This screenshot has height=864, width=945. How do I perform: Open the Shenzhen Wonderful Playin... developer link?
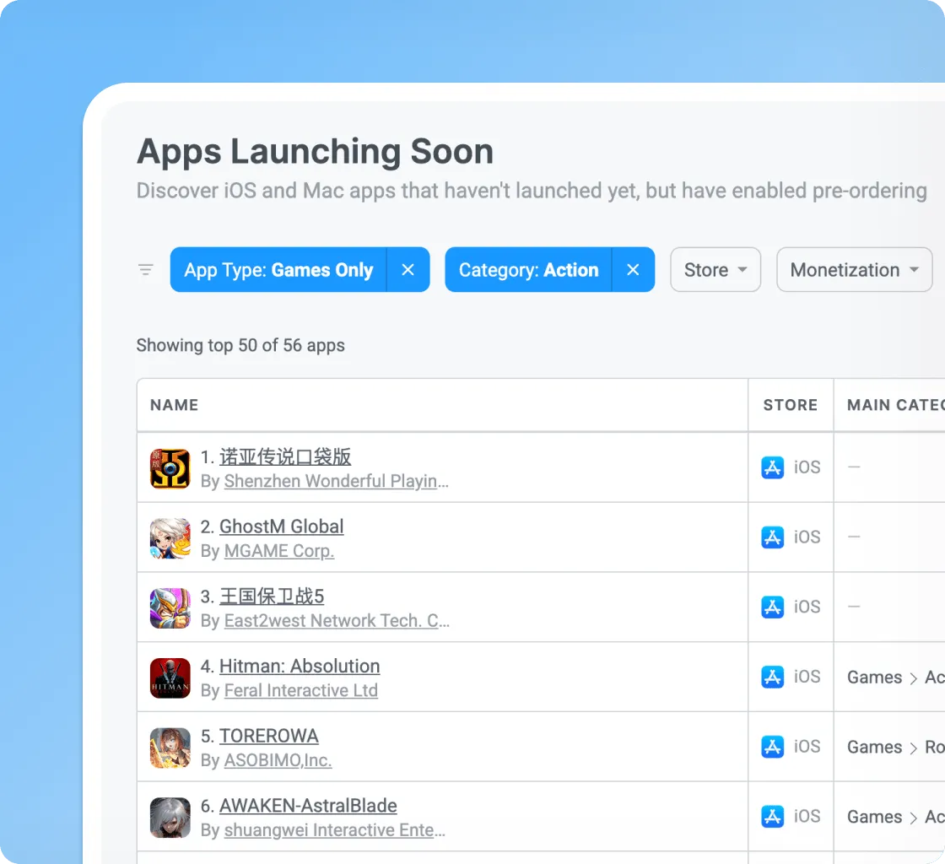337,482
